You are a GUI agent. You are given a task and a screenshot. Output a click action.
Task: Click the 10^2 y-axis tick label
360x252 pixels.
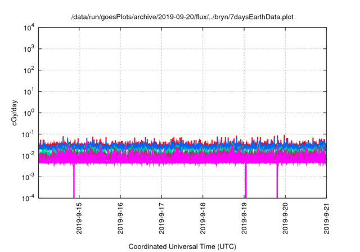[29, 70]
